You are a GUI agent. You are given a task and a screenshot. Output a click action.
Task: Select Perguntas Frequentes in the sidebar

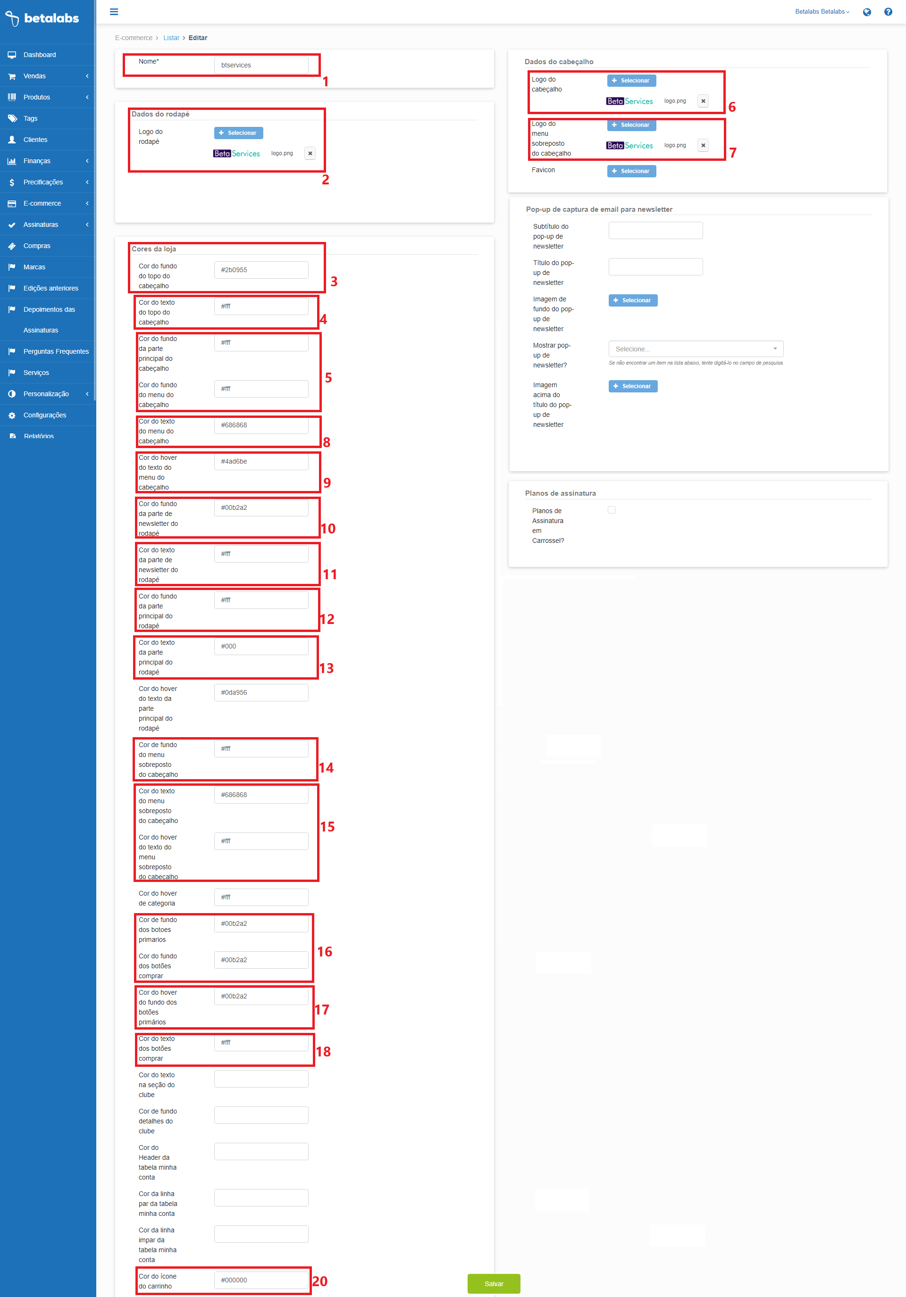coord(55,351)
